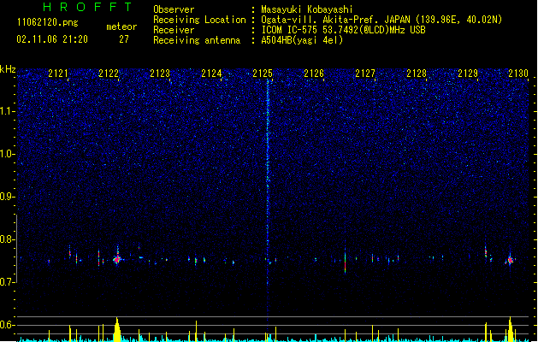Click the 2121 time marker

tap(58, 74)
